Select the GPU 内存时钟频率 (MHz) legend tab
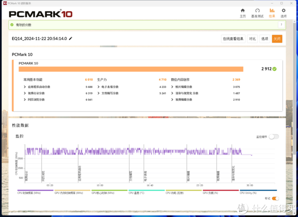The width and height of the screenshot is (298, 217). click(x=72, y=192)
